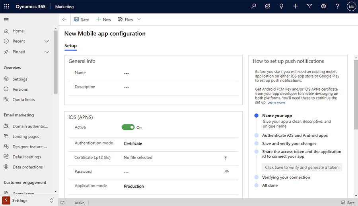The image size is (358, 206).
Task: Click the Home house icon
Action: [x=6, y=31]
